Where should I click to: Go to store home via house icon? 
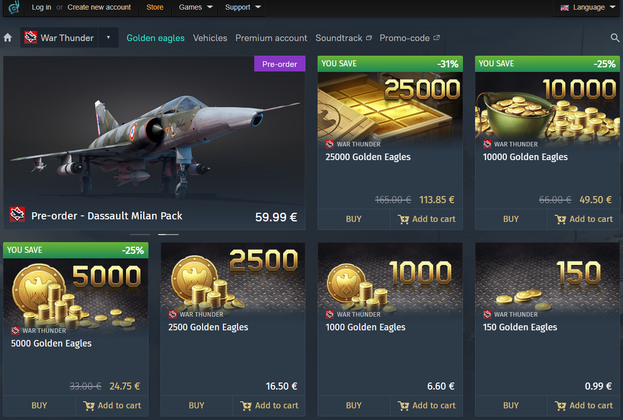[x=8, y=38]
